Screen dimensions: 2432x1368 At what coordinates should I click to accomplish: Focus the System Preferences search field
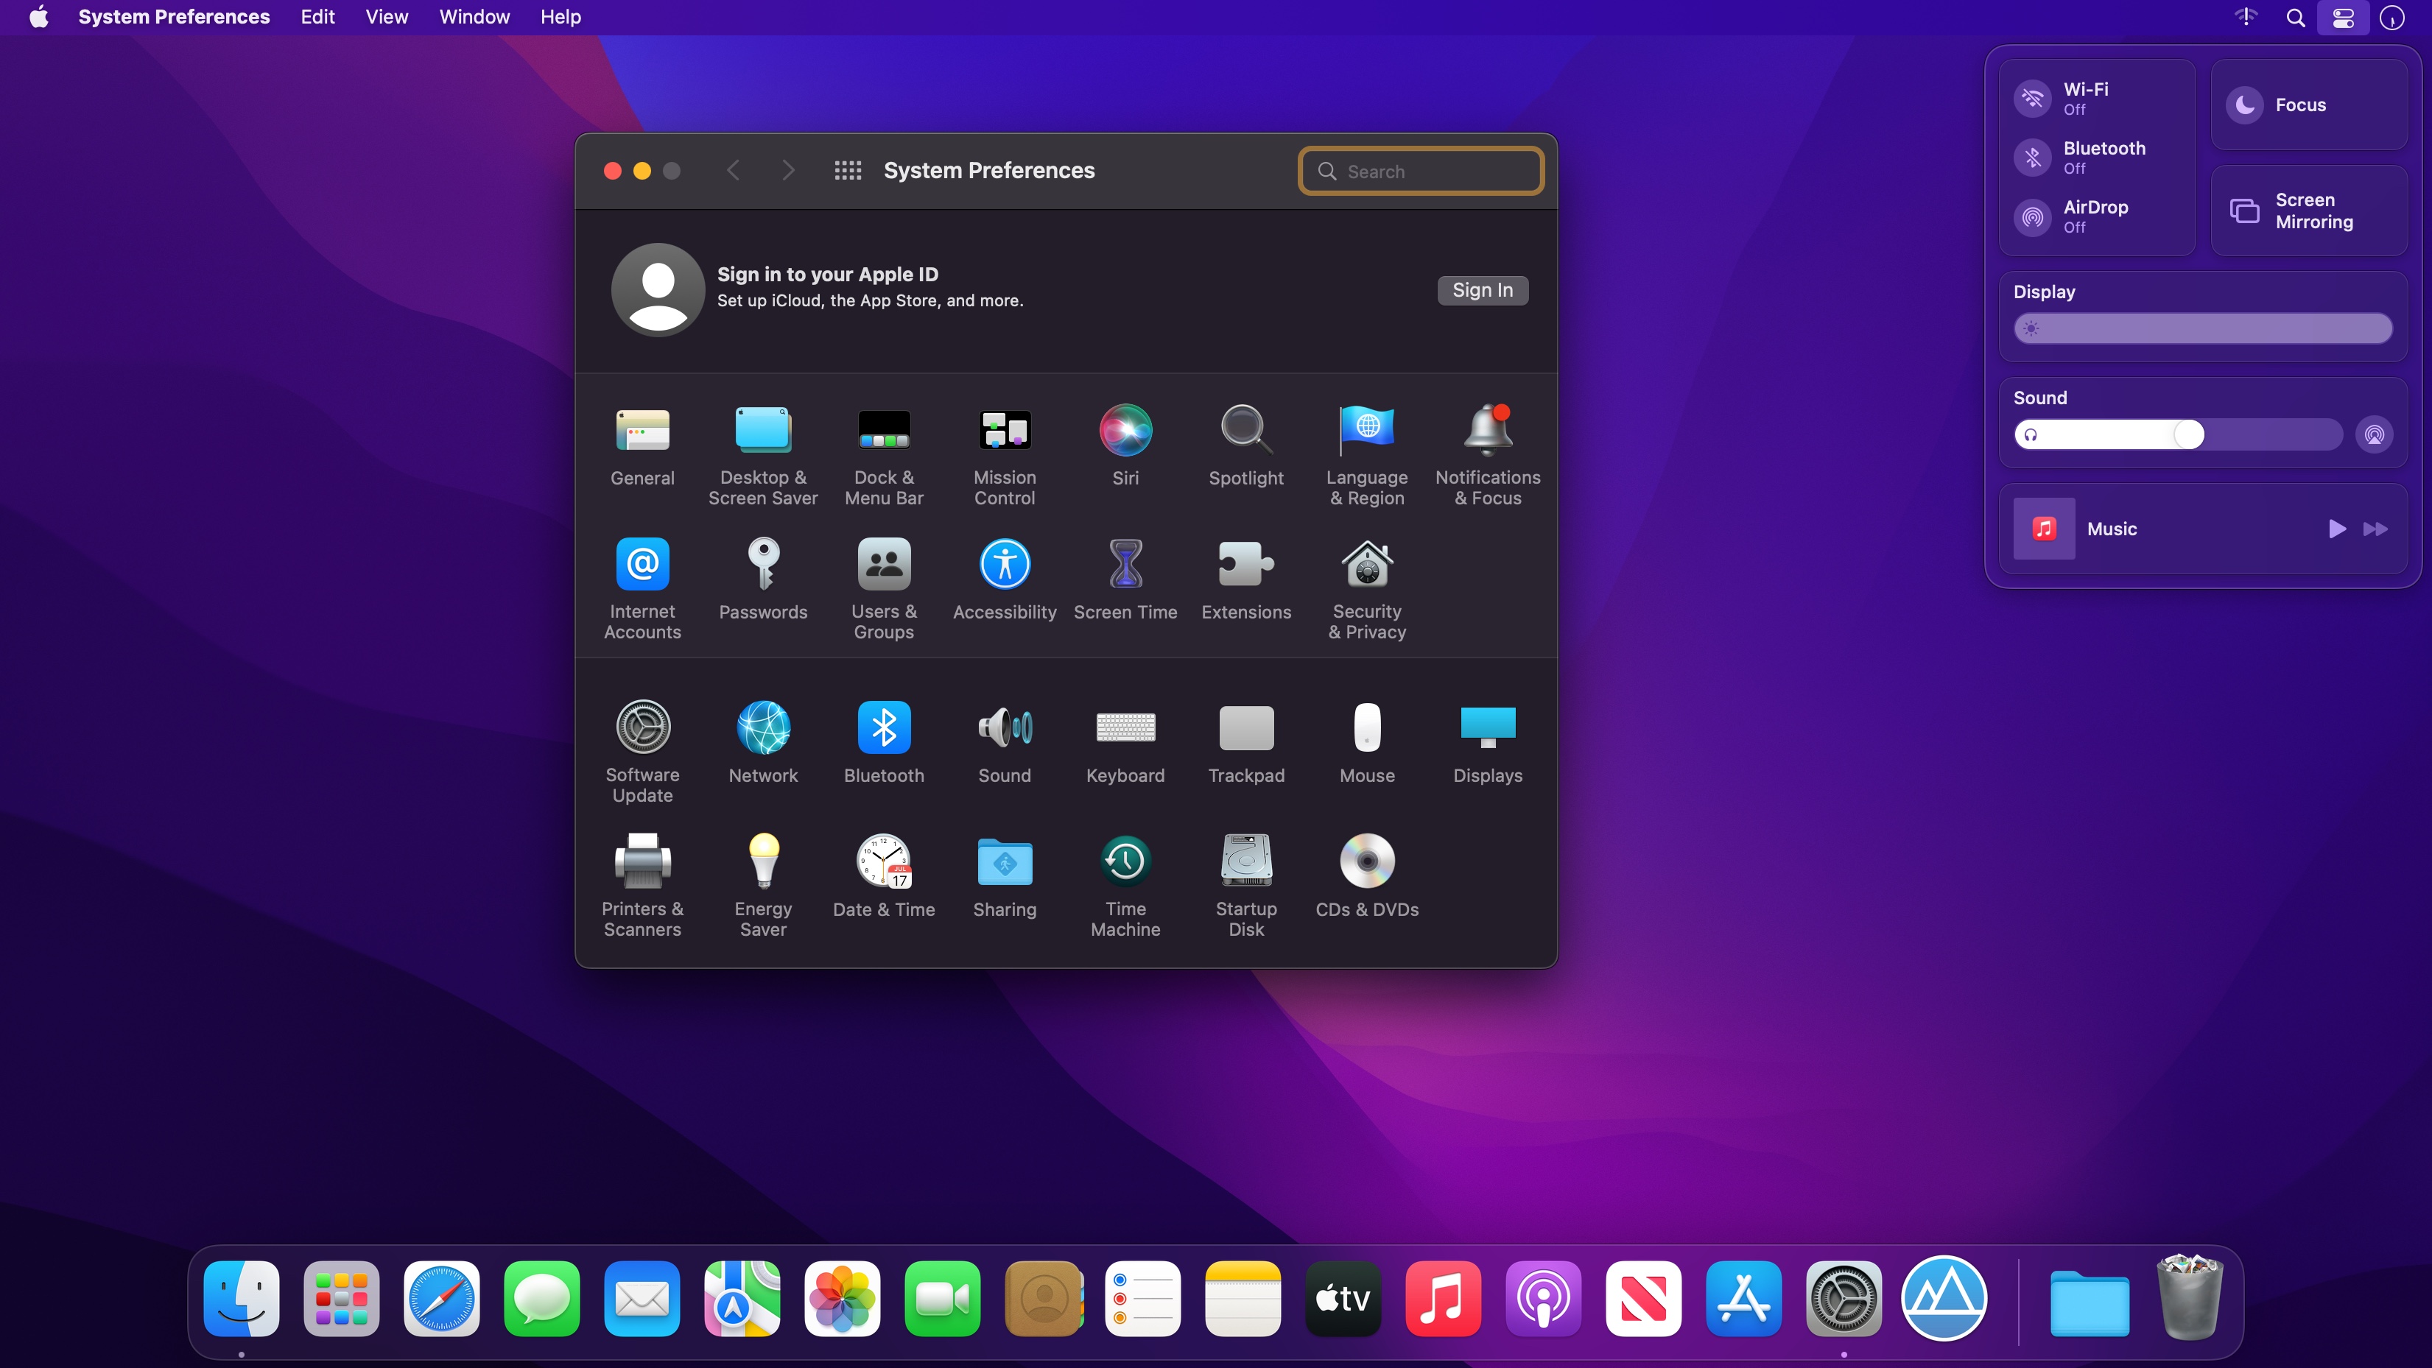tap(1421, 171)
